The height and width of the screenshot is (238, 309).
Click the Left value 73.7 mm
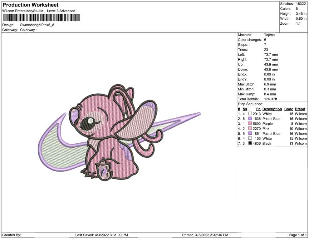click(x=271, y=54)
